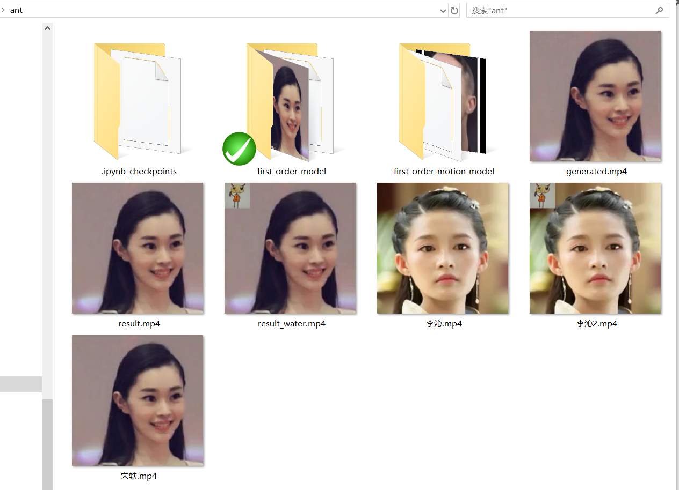This screenshot has height=490, width=679.
Task: Open the first-order-motion-model folder icon
Action: click(x=443, y=101)
